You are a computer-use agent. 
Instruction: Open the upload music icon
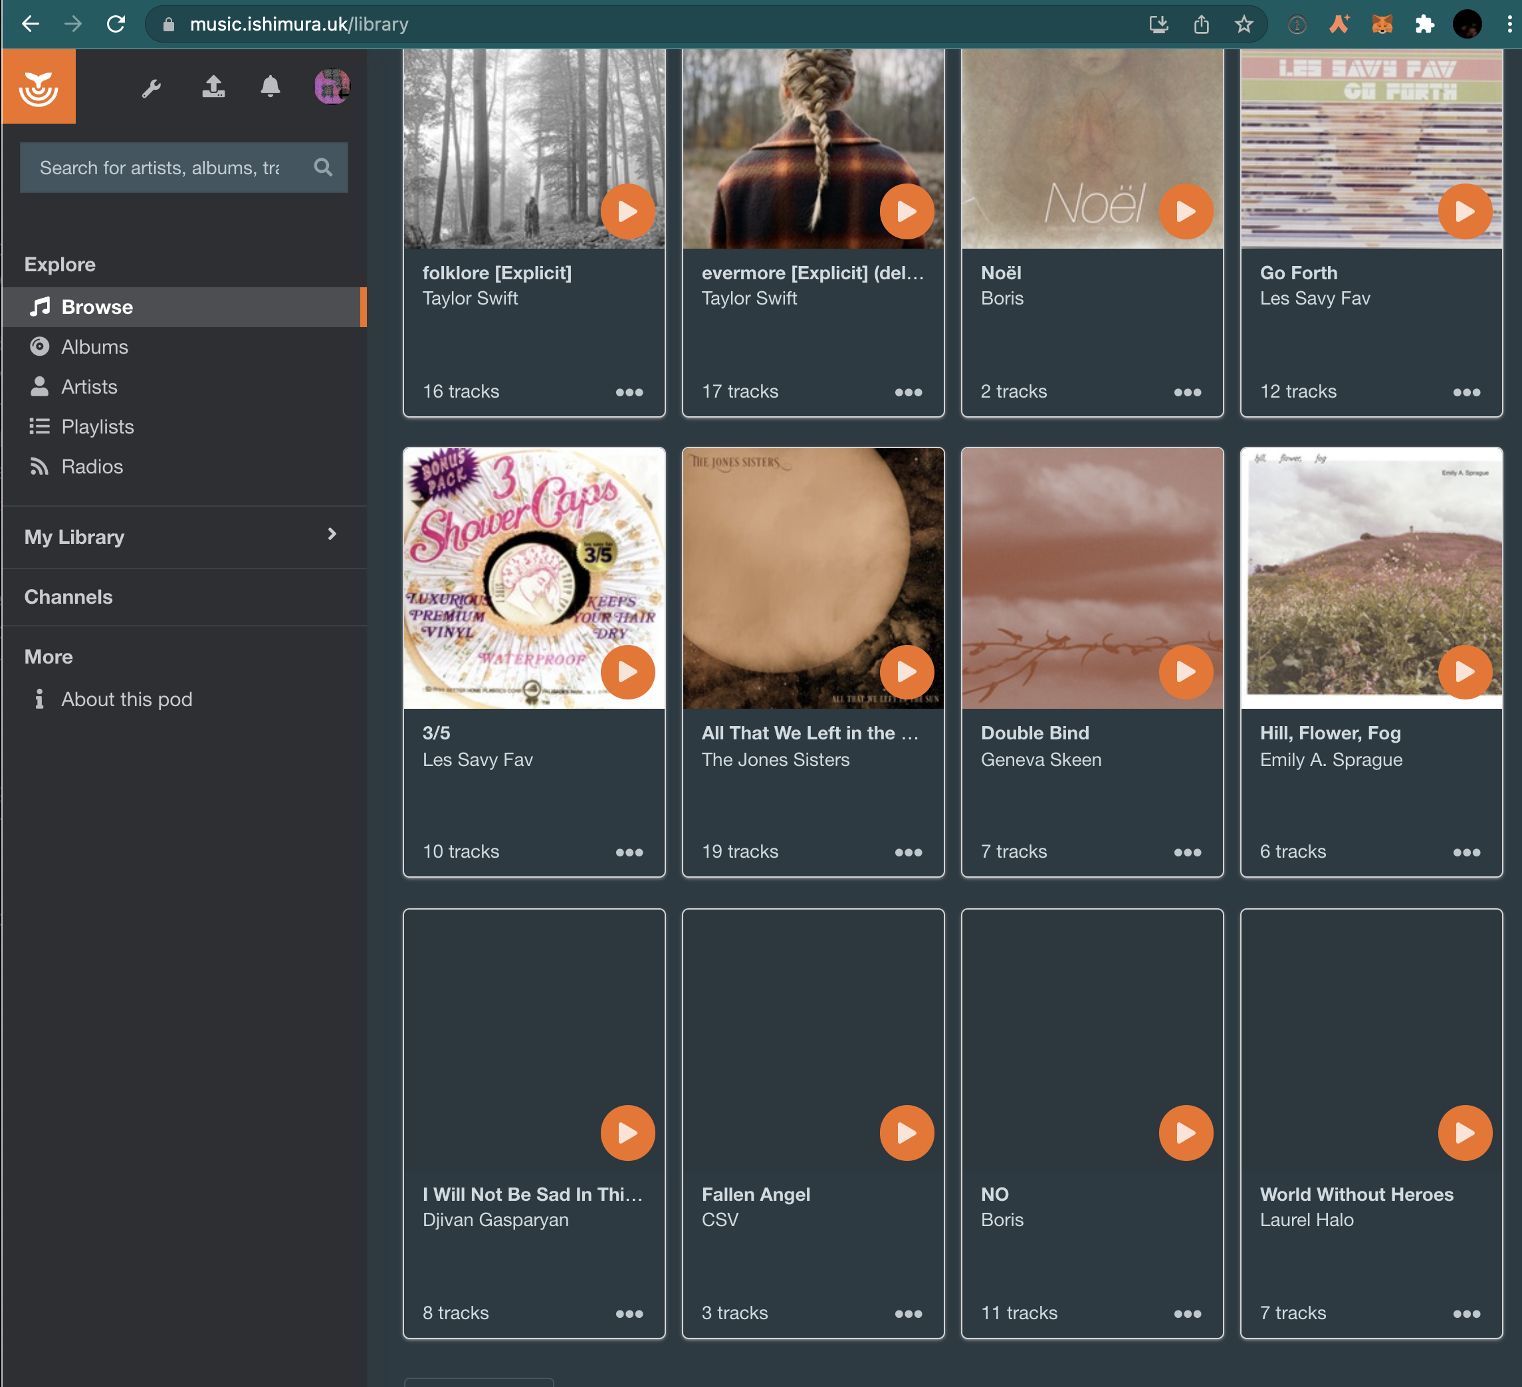[213, 87]
